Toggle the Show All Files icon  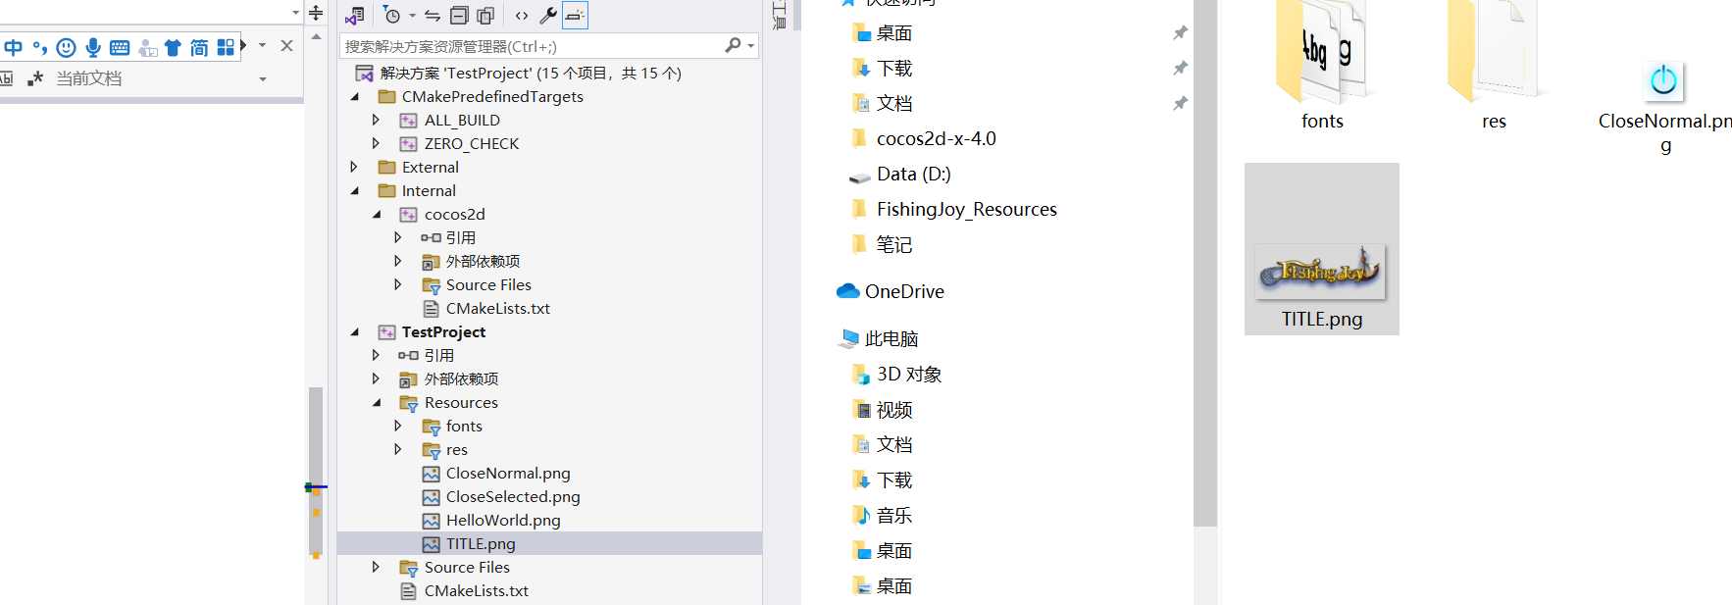click(x=485, y=15)
